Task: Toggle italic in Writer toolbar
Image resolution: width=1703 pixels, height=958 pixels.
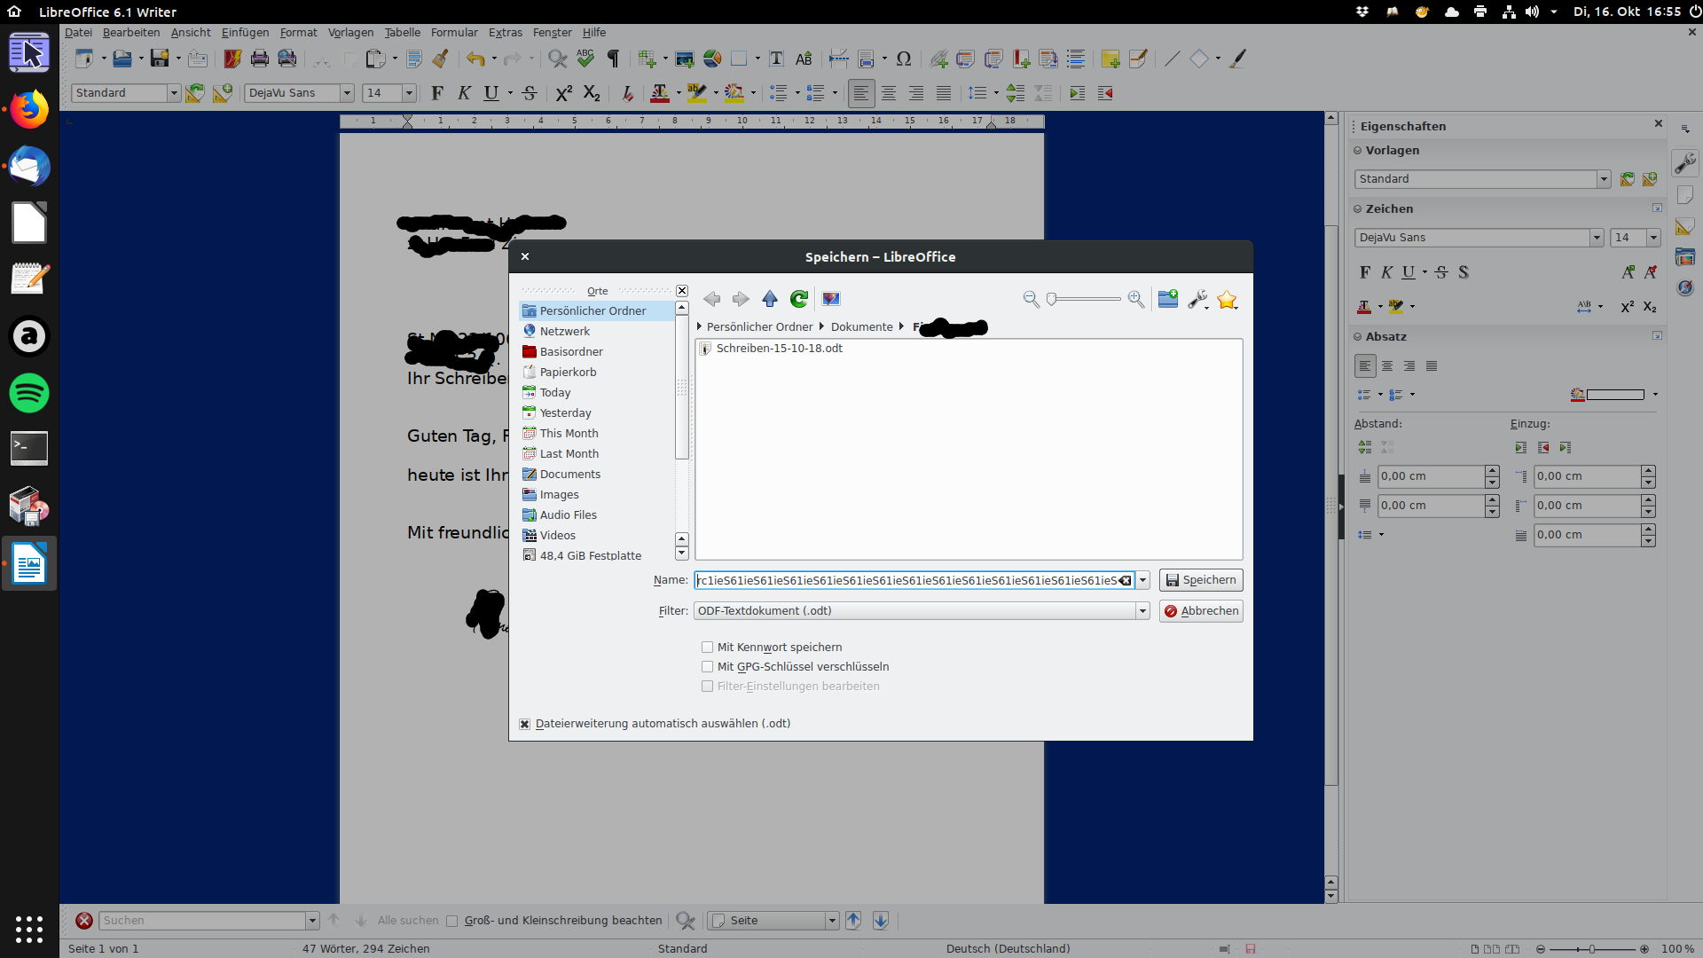Action: point(464,93)
